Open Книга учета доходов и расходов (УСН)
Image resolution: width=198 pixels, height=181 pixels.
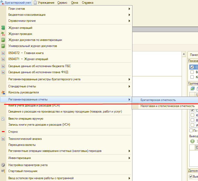[x=34, y=106]
